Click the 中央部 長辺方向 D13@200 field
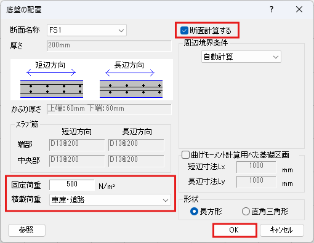The image size is (314, 243). click(x=136, y=161)
